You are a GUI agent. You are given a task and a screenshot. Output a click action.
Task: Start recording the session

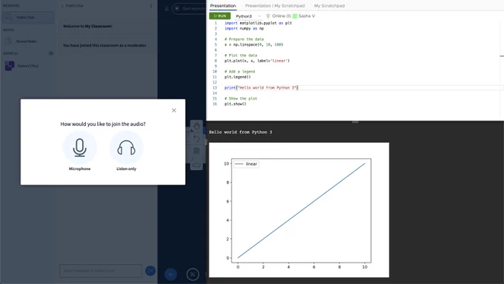[x=189, y=9]
